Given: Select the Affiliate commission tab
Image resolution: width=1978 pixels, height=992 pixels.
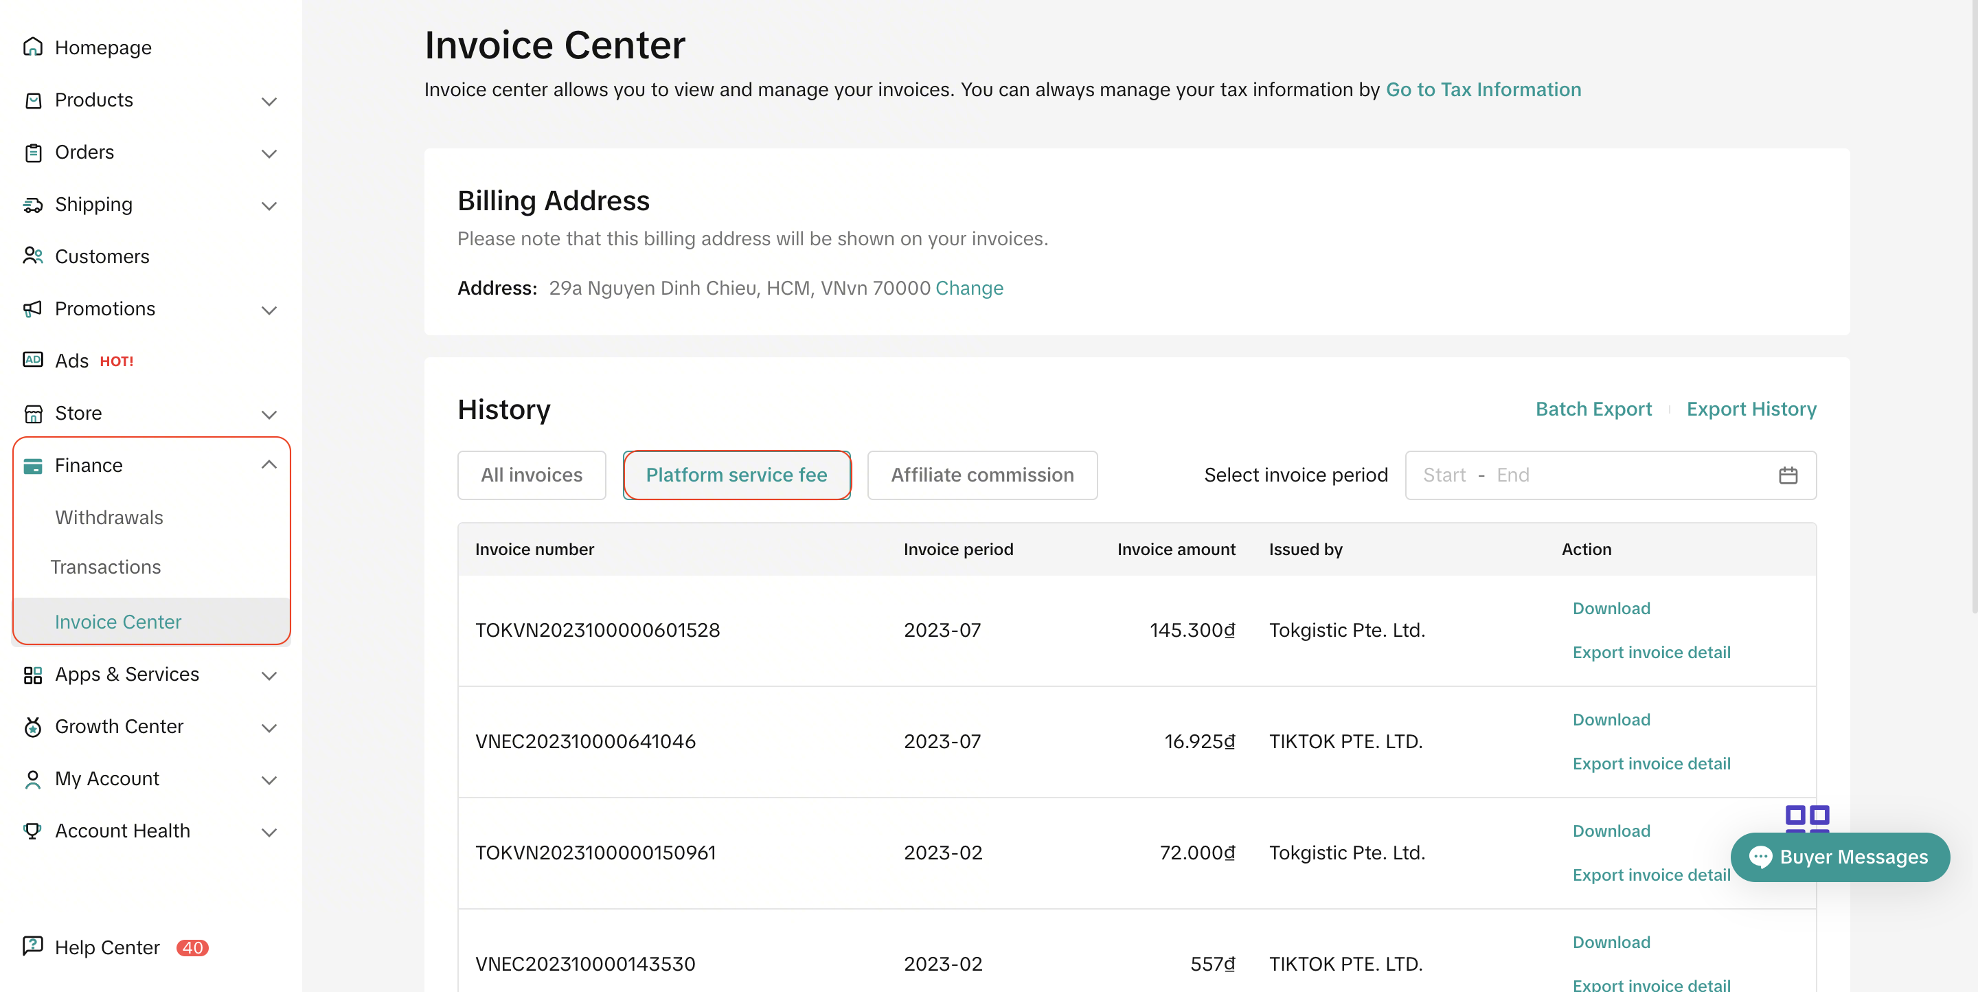Looking at the screenshot, I should click(x=981, y=475).
